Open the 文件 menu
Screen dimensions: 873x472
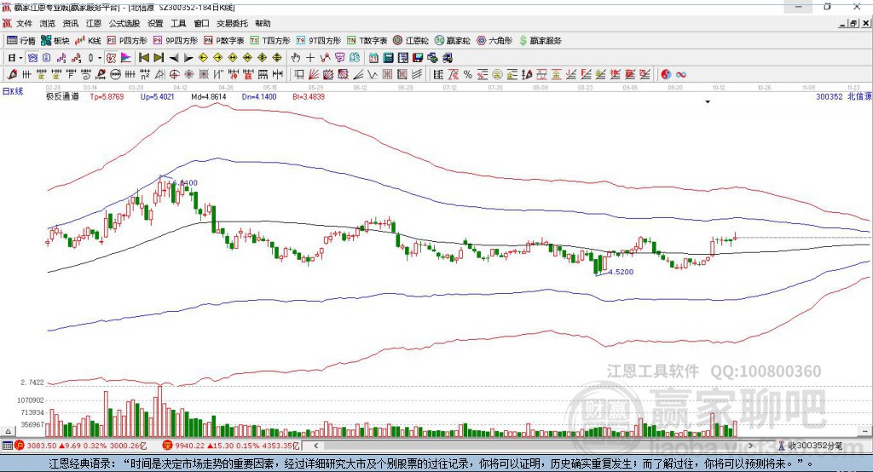pyautogui.click(x=25, y=23)
